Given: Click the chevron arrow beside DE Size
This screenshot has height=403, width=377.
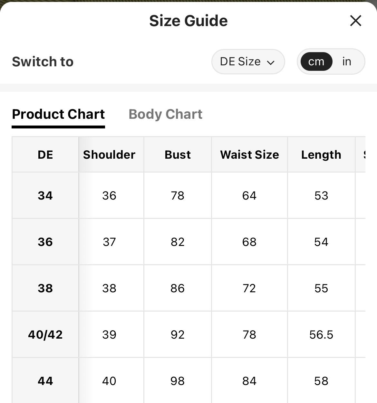Looking at the screenshot, I should pos(271,62).
